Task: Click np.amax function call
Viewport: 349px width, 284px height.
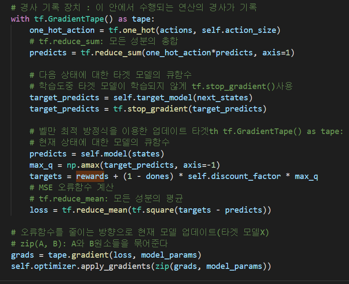Action: pyautogui.click(x=83, y=165)
